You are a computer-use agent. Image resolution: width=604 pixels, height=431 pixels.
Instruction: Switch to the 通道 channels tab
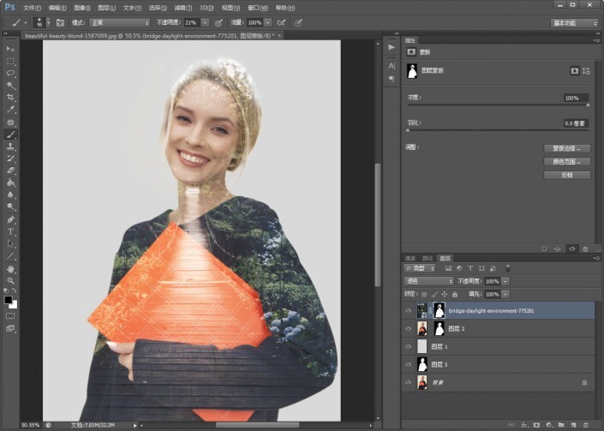point(410,257)
